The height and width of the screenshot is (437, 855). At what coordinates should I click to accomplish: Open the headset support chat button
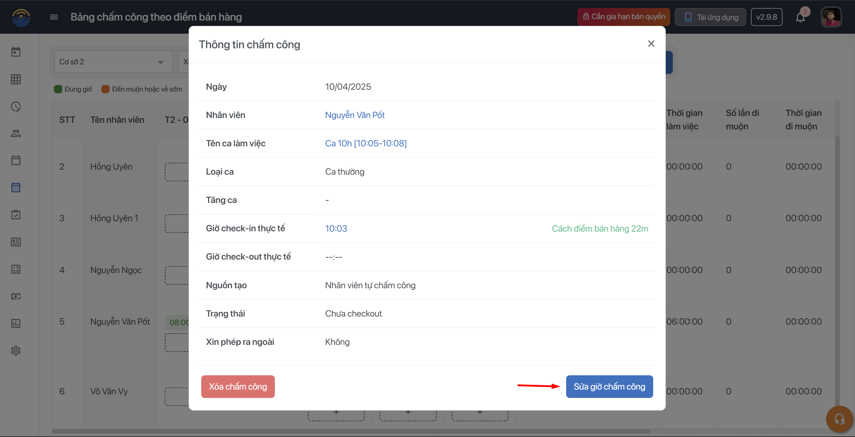tap(839, 419)
